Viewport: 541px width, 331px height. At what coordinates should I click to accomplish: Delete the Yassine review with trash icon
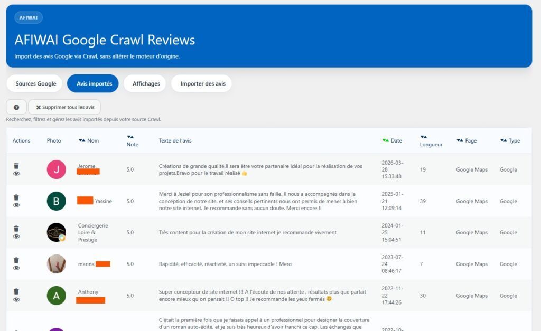tap(16, 197)
